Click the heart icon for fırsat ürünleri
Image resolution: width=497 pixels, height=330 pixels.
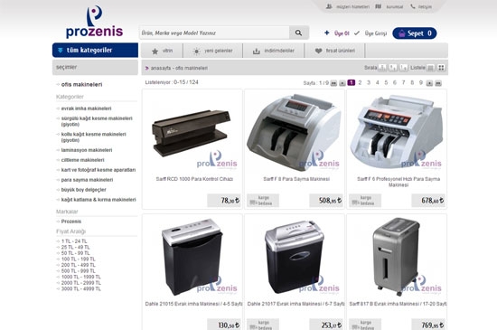click(x=319, y=51)
